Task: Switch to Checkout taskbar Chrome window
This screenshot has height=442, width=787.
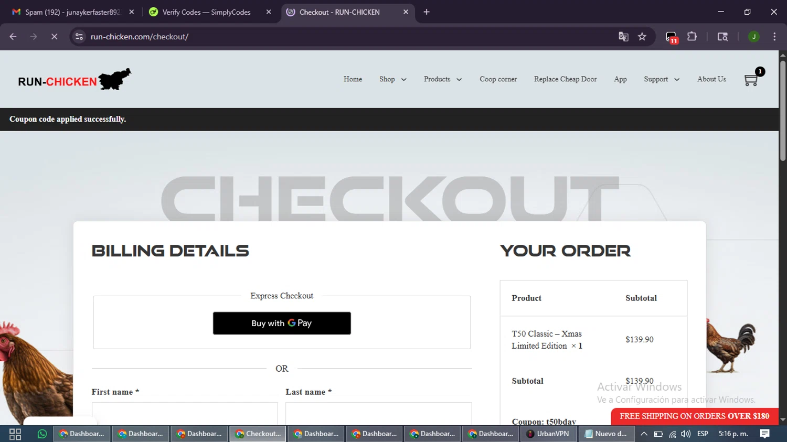Action: coord(258,434)
